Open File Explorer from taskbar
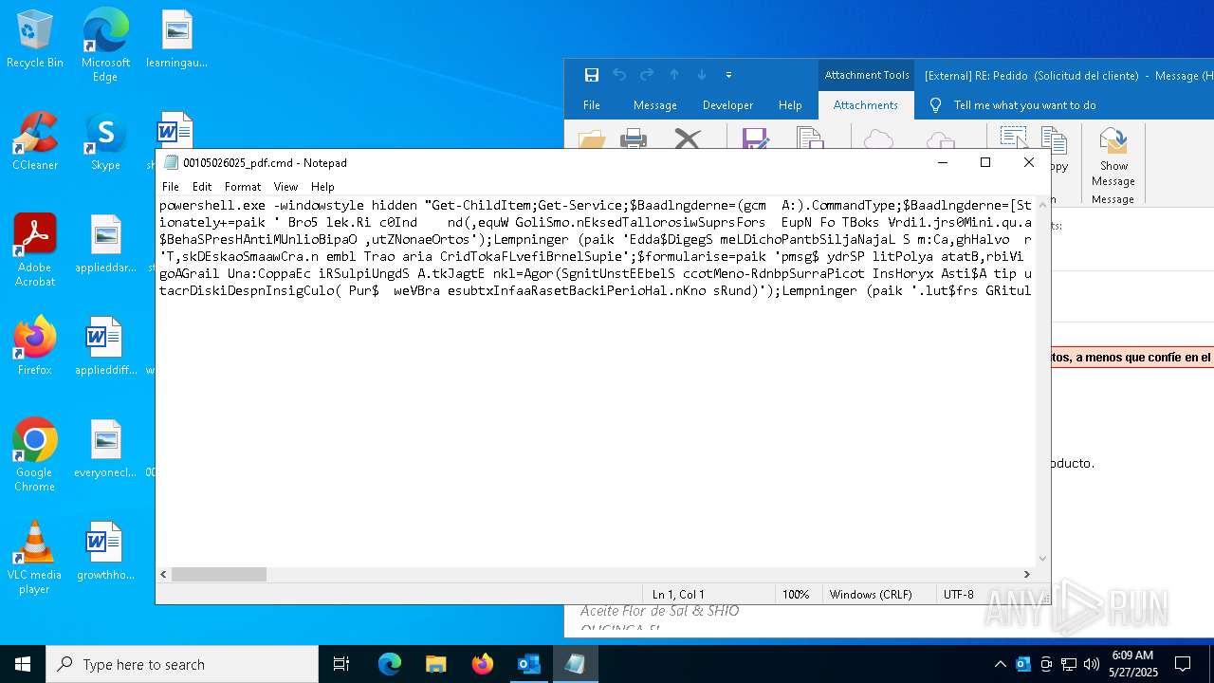1214x683 pixels. 435,664
